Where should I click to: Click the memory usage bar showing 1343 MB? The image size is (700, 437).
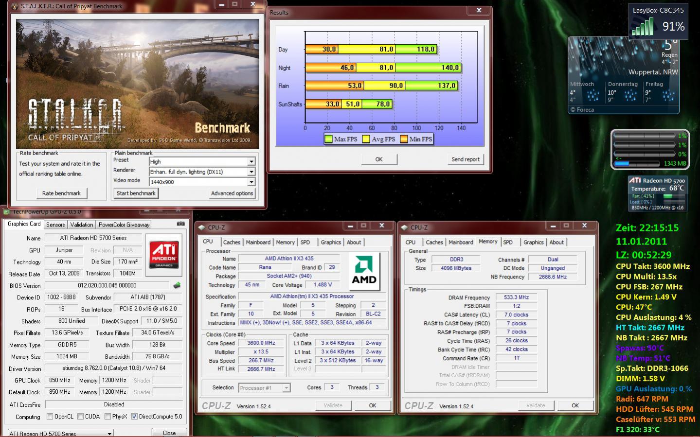(637, 163)
